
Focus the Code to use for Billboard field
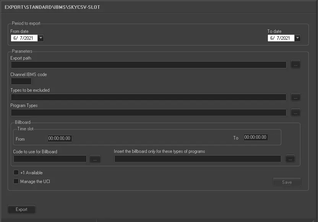point(50,159)
